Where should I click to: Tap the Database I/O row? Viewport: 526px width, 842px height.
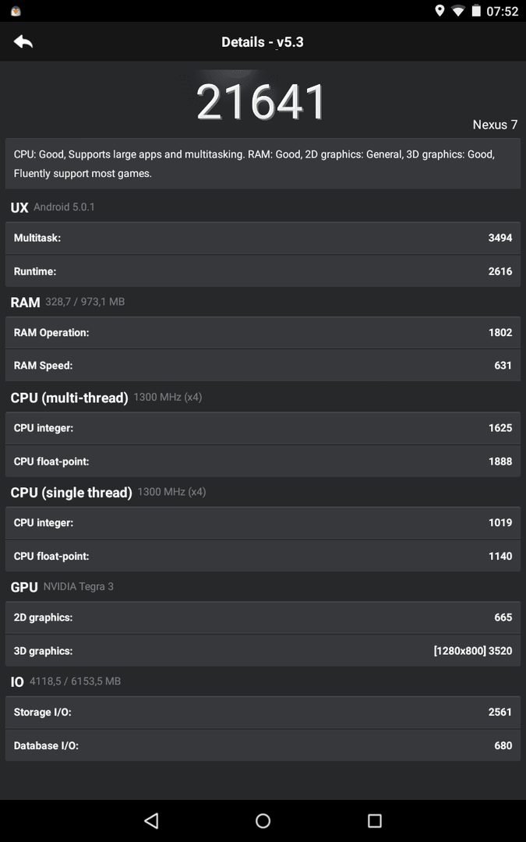pyautogui.click(x=263, y=745)
